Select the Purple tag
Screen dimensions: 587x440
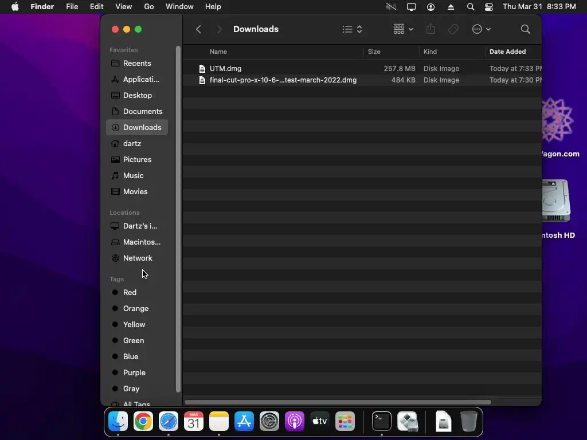(137, 373)
